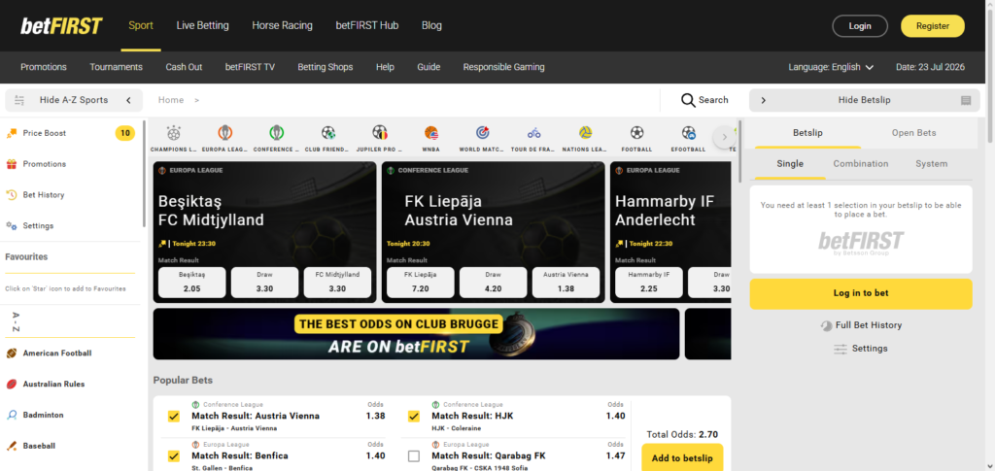Uncheck Match Result: Austria Vienna popular bet
This screenshot has height=471, width=995.
point(173,417)
